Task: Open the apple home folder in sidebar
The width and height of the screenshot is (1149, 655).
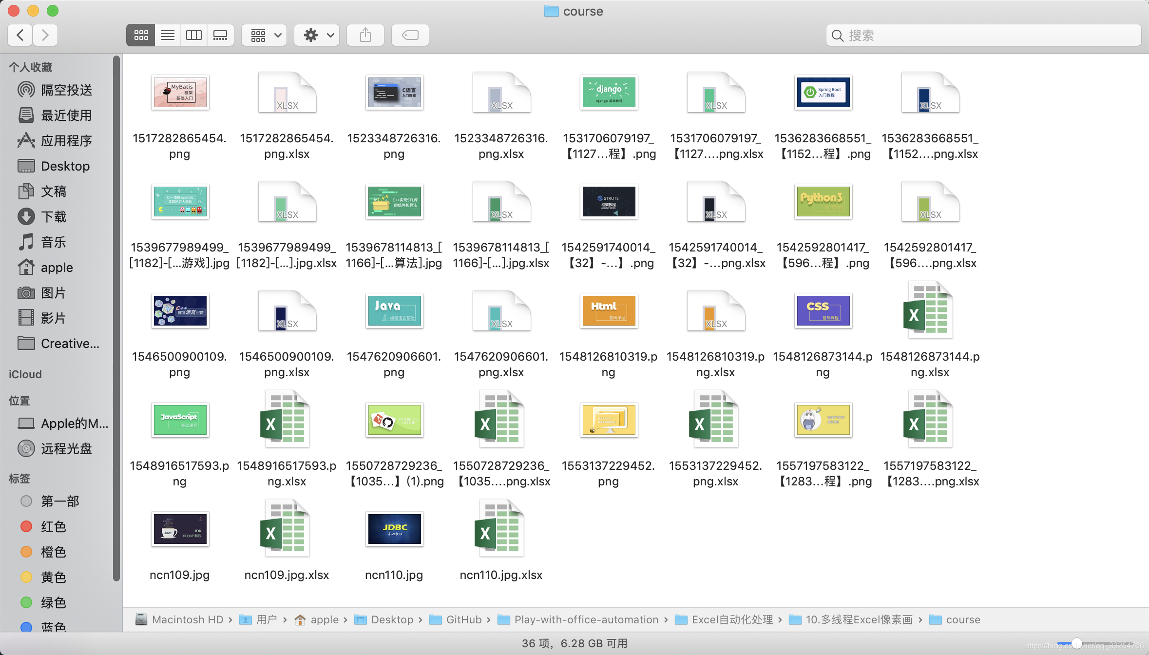Action: tap(45, 267)
